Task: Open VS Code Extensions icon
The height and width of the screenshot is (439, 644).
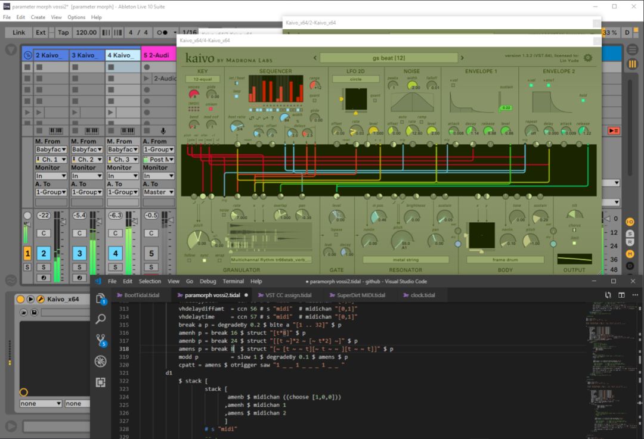Action: coord(101,382)
